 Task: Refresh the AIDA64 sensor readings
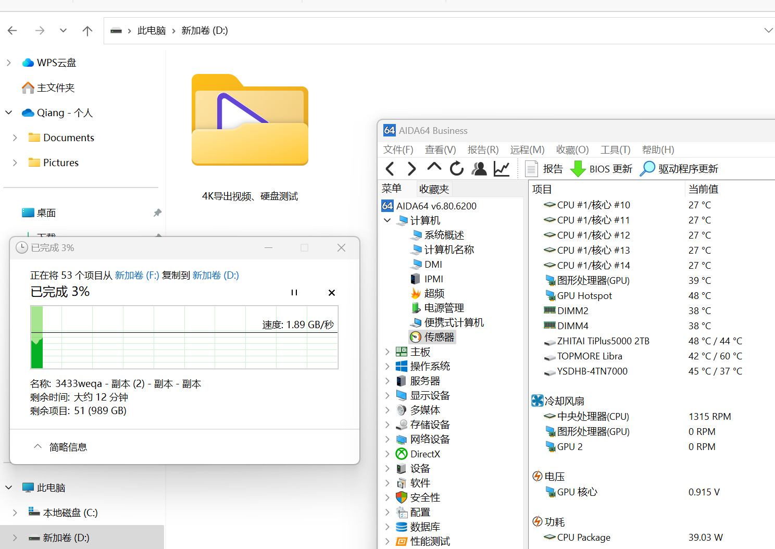pos(457,169)
